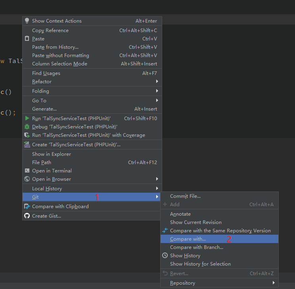295x289 pixels.
Task: Expand the Repository submenu arrow
Action: click(274, 283)
